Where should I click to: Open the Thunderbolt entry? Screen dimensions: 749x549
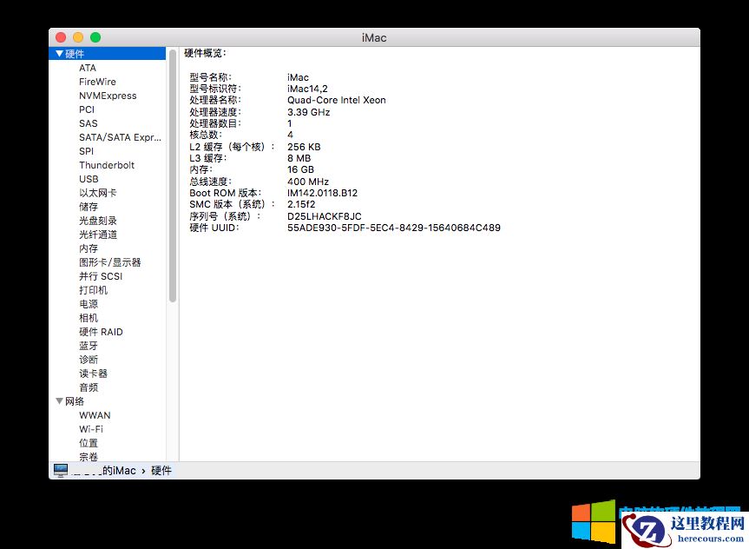coord(107,165)
